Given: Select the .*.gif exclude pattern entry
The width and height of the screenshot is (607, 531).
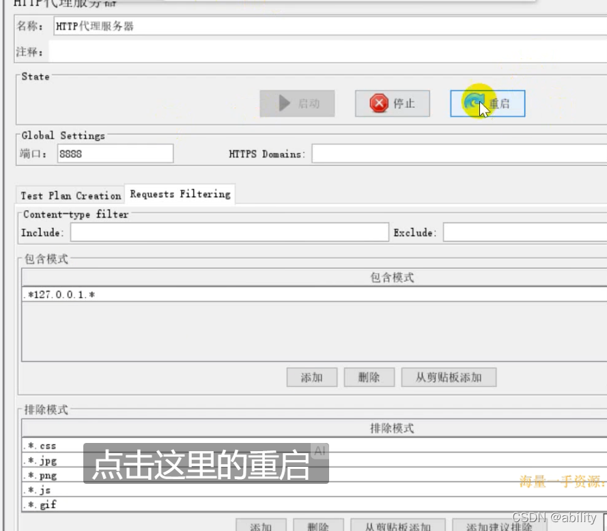Looking at the screenshot, I should [41, 504].
